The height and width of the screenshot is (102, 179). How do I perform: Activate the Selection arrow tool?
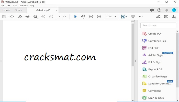(75, 17)
